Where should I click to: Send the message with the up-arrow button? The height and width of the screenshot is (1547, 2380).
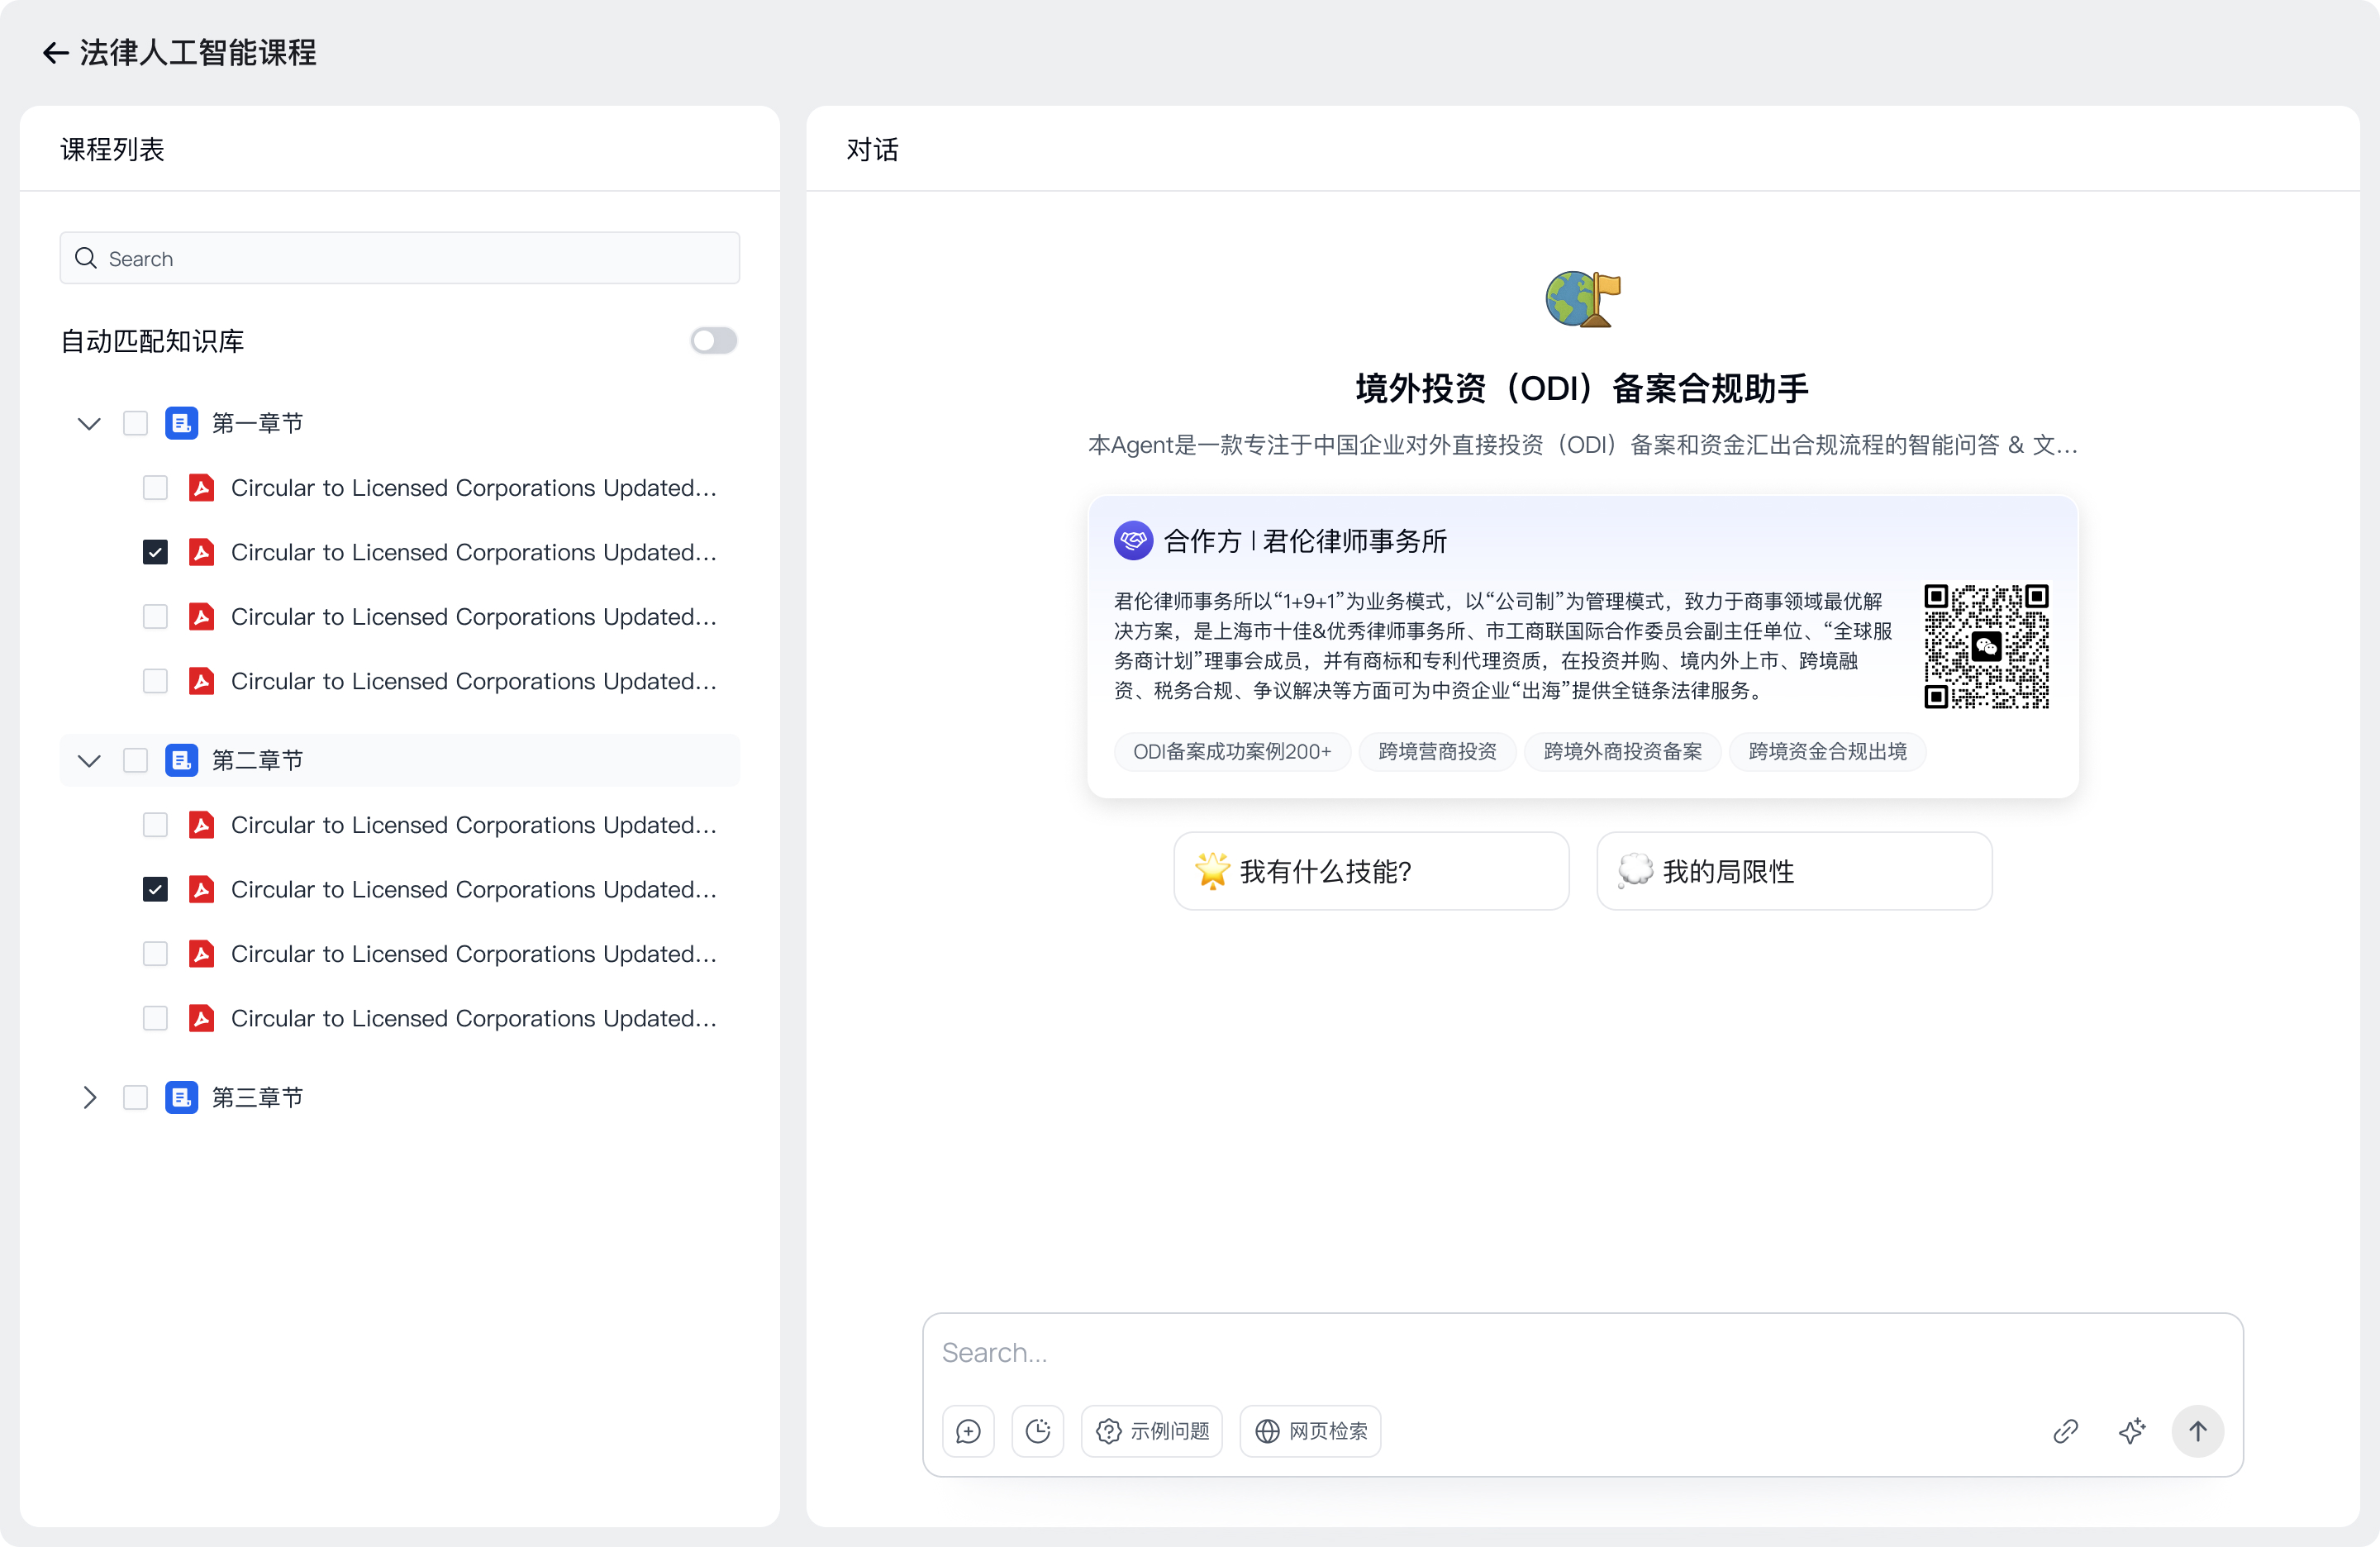pos(2197,1431)
